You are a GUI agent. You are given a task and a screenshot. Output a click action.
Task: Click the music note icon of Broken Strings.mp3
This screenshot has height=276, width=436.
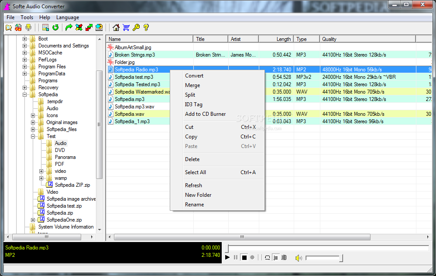tap(111, 55)
